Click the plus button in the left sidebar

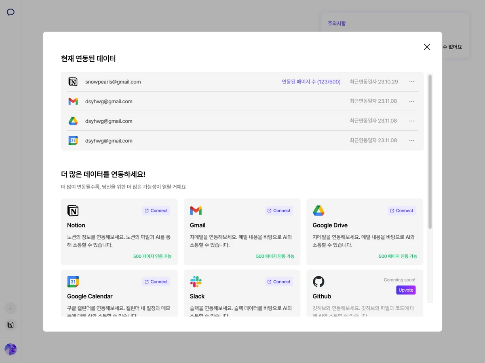coord(11,309)
